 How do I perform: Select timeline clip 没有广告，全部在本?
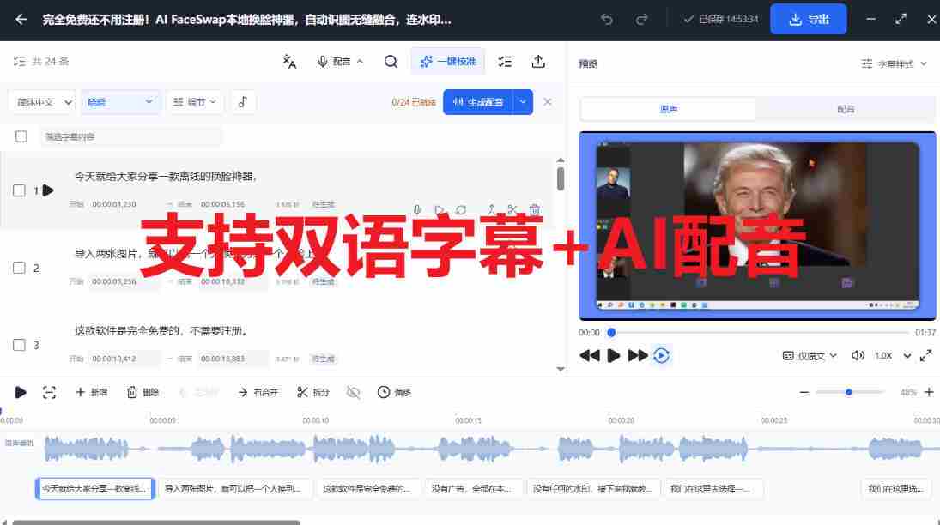(473, 489)
